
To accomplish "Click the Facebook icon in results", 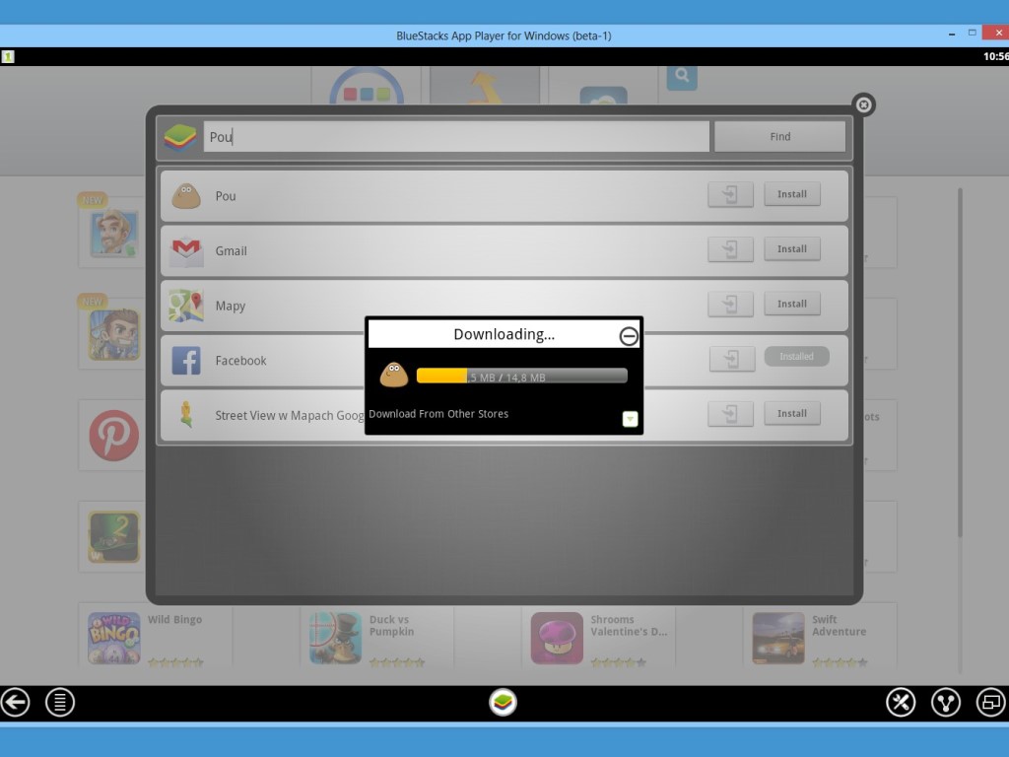I will point(186,361).
